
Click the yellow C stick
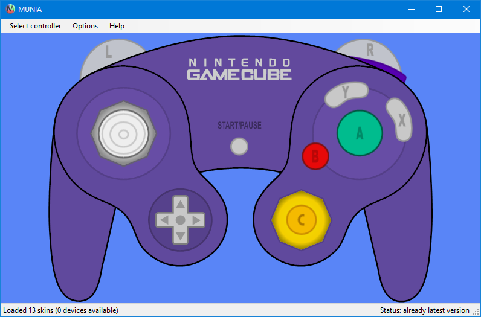click(302, 220)
